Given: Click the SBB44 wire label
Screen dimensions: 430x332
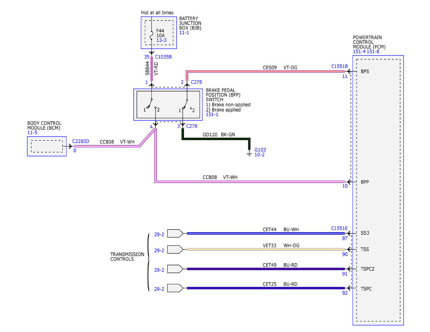Looking at the screenshot, I should click(x=147, y=68).
